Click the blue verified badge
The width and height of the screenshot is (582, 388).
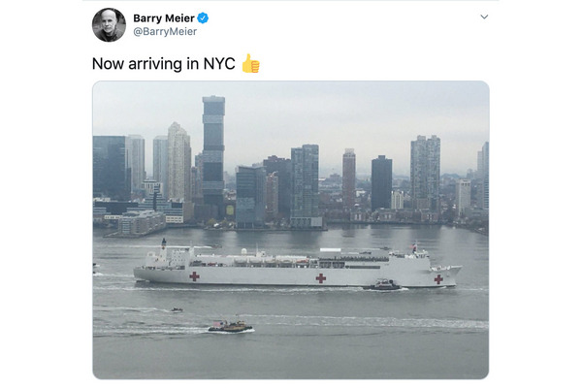(203, 17)
